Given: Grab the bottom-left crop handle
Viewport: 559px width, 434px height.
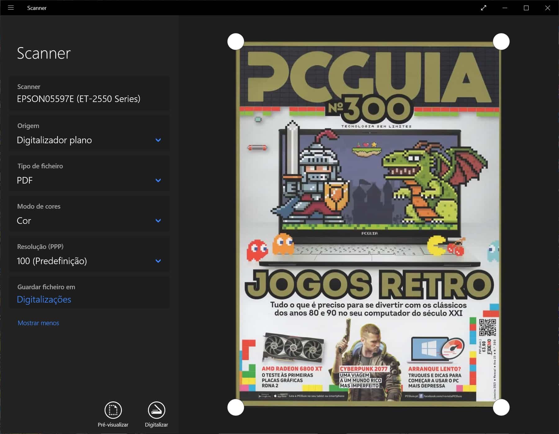Looking at the screenshot, I should tap(236, 407).
